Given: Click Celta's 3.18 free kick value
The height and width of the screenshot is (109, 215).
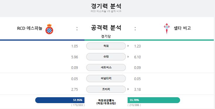Looking at the screenshot, I should coord(138,90).
